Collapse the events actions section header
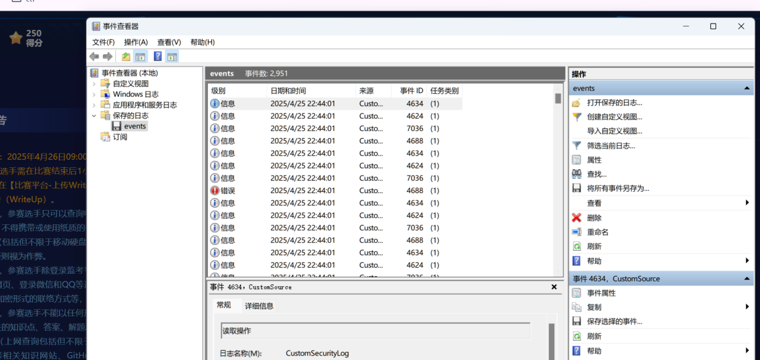The height and width of the screenshot is (360, 760). click(x=747, y=88)
